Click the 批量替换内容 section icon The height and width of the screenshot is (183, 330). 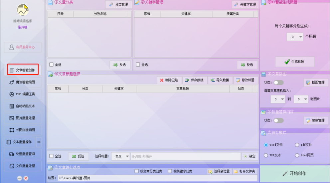click(263, 112)
